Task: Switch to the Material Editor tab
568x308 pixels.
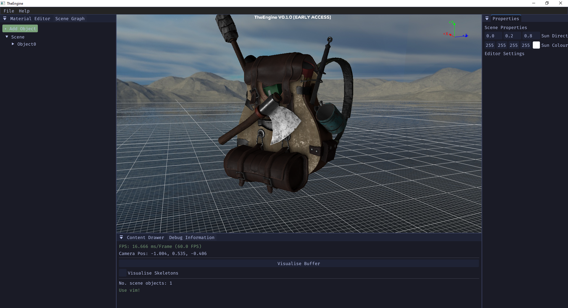Action: (30, 19)
